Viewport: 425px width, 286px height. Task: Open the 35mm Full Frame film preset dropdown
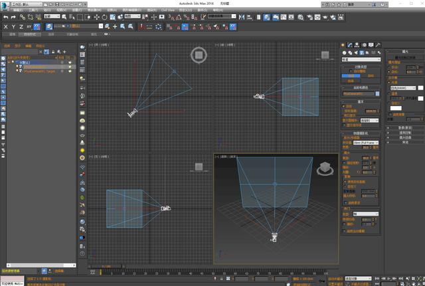point(366,143)
